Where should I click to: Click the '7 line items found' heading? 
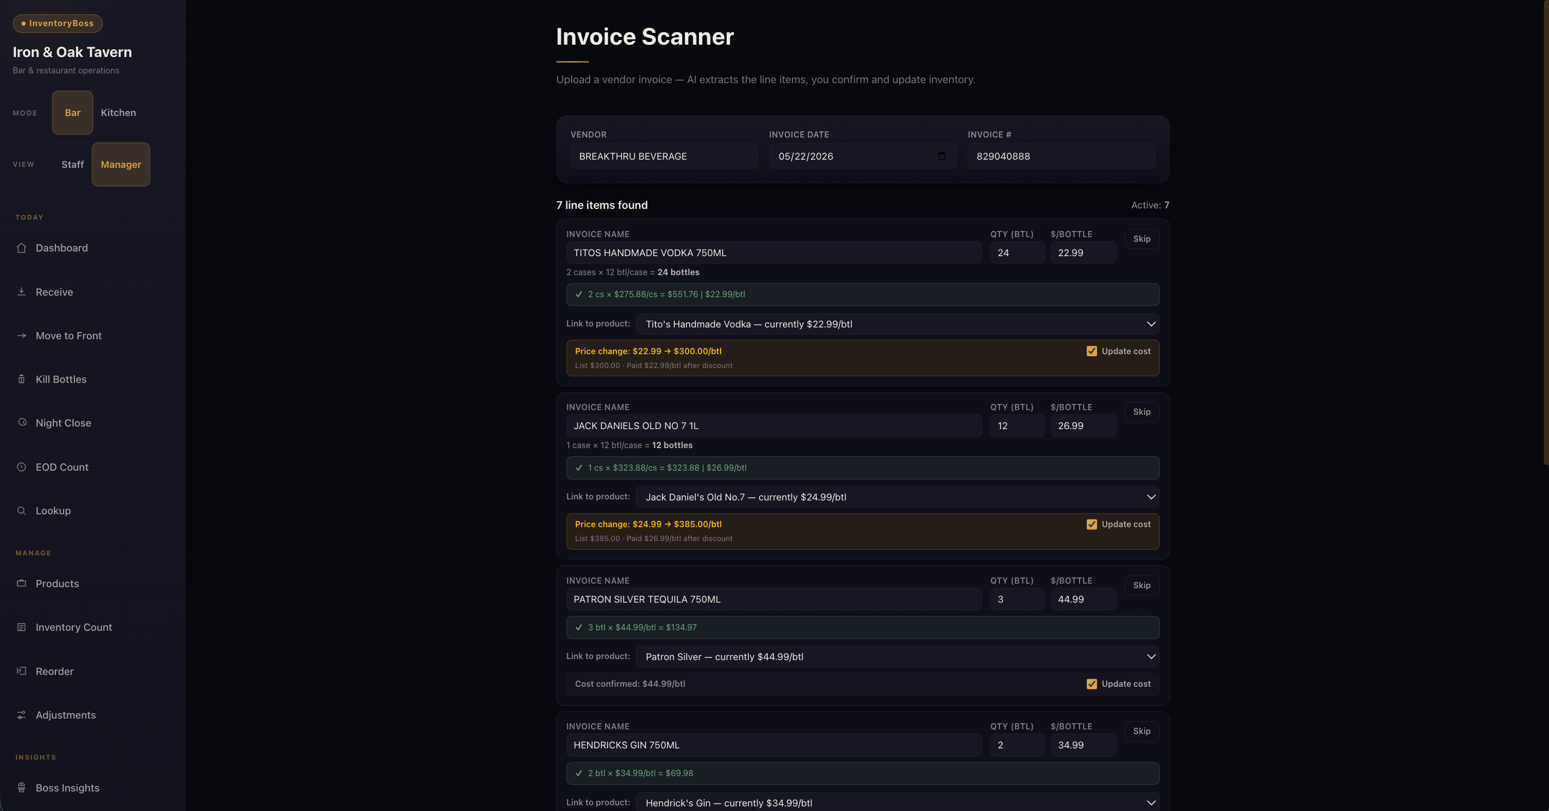(x=601, y=205)
